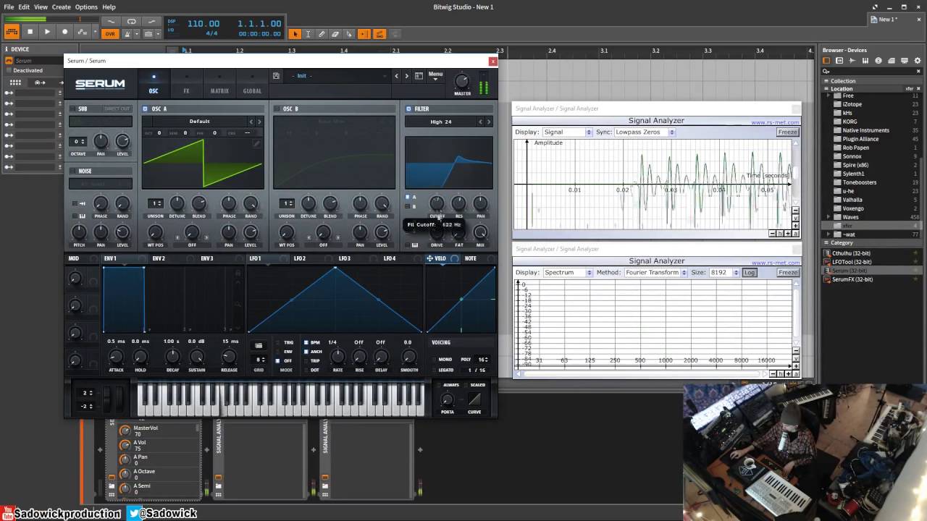Click the envelope ATTACK knob
Viewport: 927px width, 521px height.
point(115,357)
